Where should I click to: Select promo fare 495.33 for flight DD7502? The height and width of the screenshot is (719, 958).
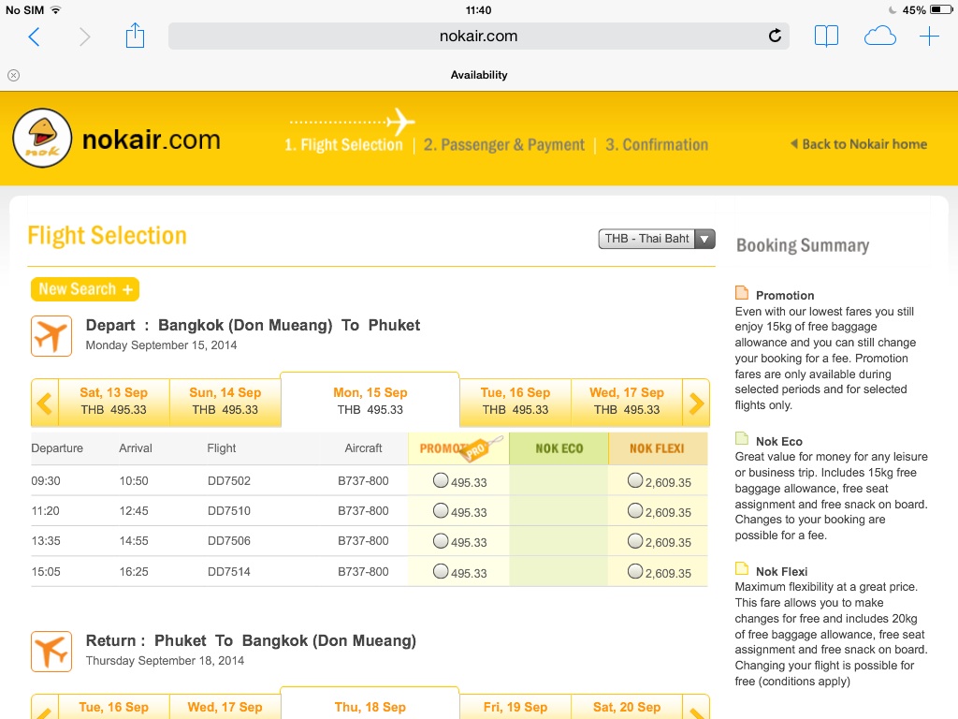pos(441,480)
